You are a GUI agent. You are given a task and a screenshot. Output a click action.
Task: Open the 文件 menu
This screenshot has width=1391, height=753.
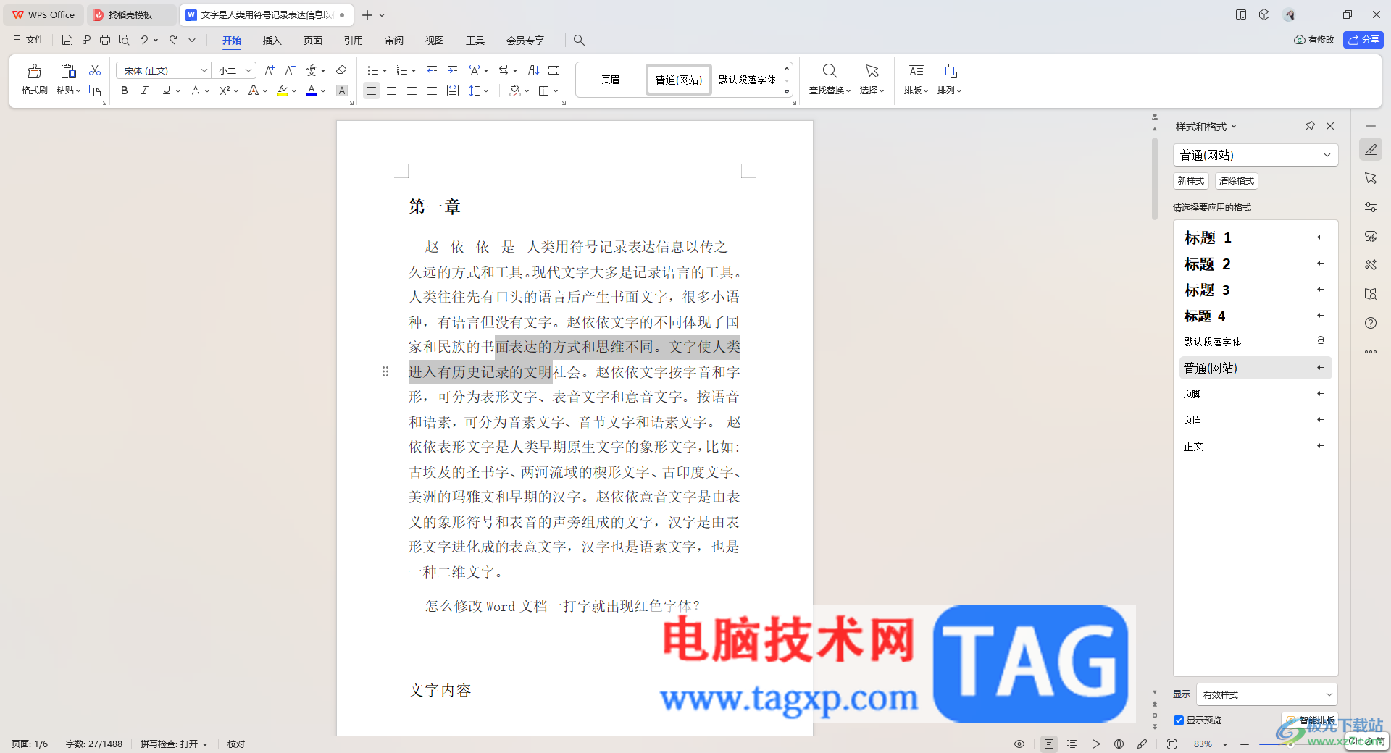29,40
